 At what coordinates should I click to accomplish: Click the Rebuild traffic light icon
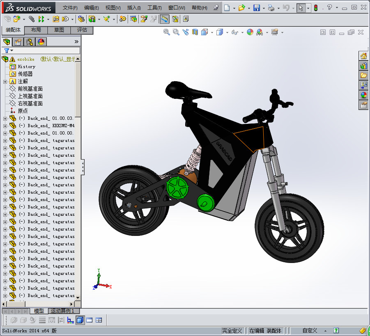(x=316, y=8)
